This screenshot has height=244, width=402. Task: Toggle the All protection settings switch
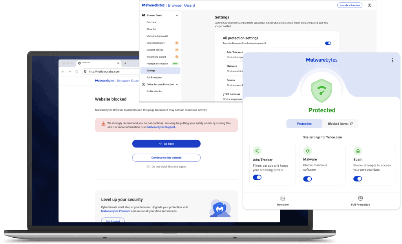pyautogui.click(x=328, y=43)
